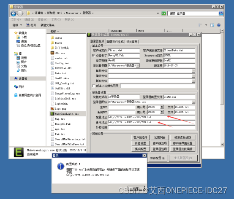Click the search magnifier icon
The image size is (234, 199).
[221, 13]
